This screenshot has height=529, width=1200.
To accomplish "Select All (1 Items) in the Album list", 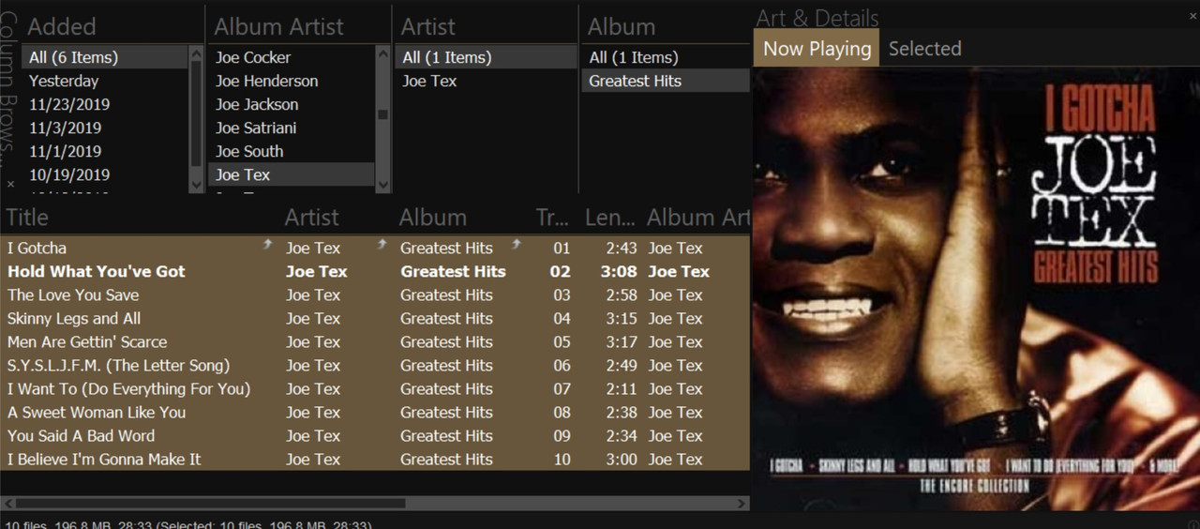I will tap(667, 57).
